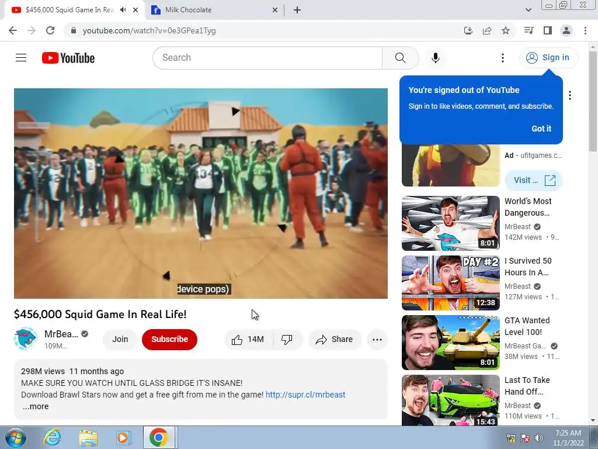Join the MrBeast channel
The height and width of the screenshot is (449, 598).
(120, 340)
